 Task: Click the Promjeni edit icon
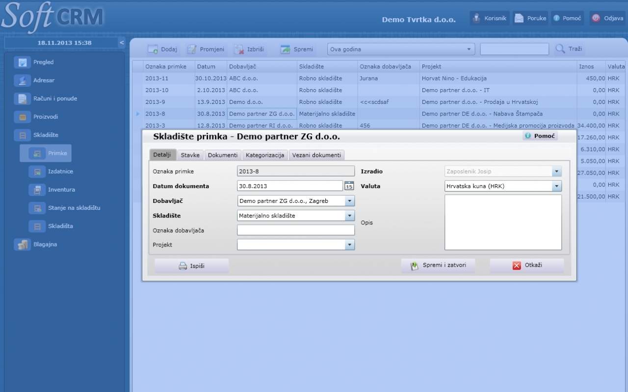tap(192, 49)
